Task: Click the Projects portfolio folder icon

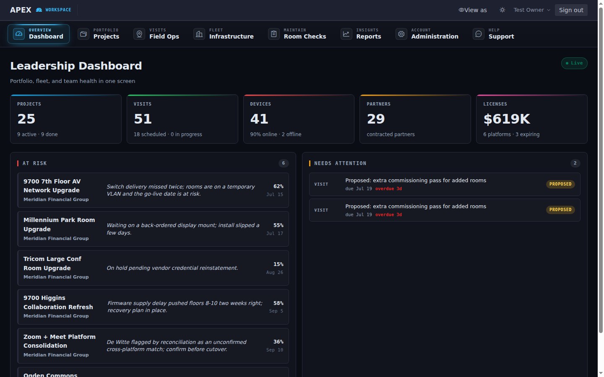Action: 83,34
